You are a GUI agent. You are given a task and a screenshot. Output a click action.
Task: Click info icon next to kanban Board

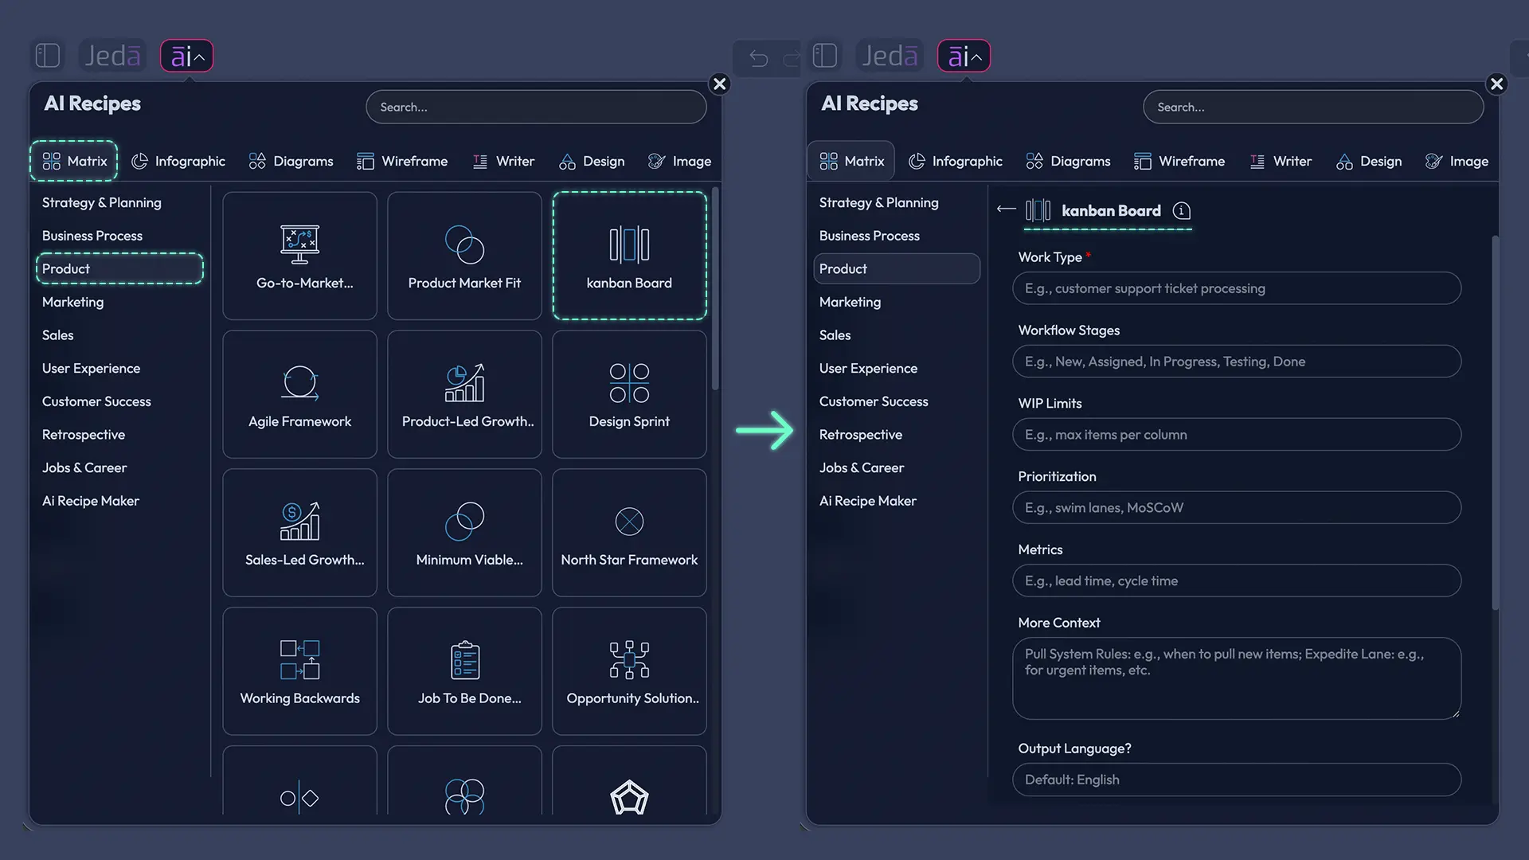[1182, 210]
